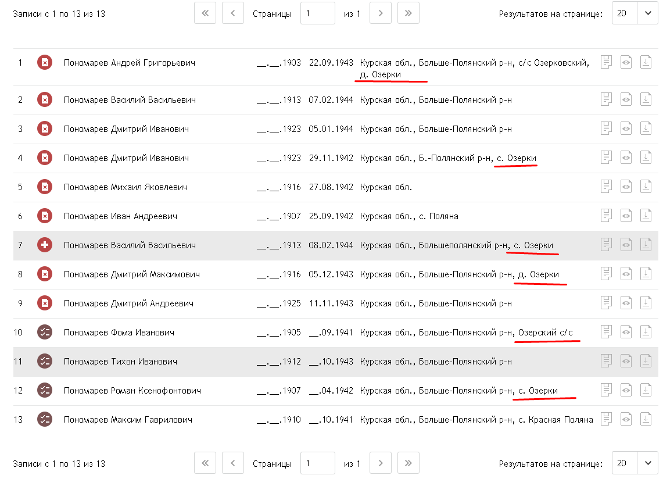Open document icon in row 2
Image resolution: width=663 pixels, height=486 pixels.
(606, 99)
